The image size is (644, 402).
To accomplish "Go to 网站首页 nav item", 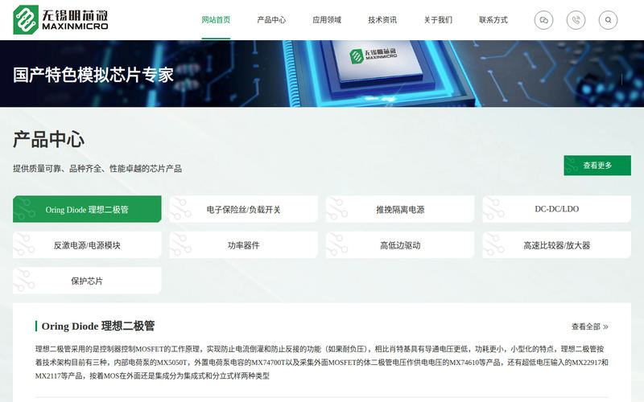I will 216,19.
